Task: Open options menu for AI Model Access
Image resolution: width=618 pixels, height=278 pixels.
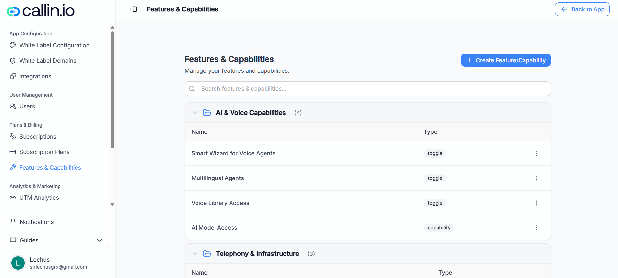Action: [x=537, y=228]
